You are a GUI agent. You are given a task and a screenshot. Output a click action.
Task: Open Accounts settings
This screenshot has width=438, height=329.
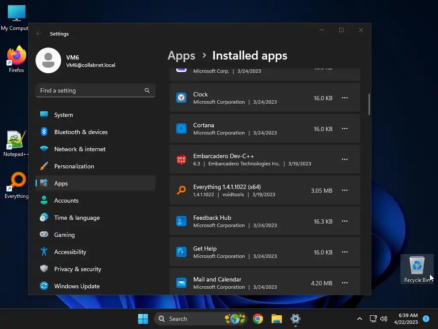[x=95, y=200]
